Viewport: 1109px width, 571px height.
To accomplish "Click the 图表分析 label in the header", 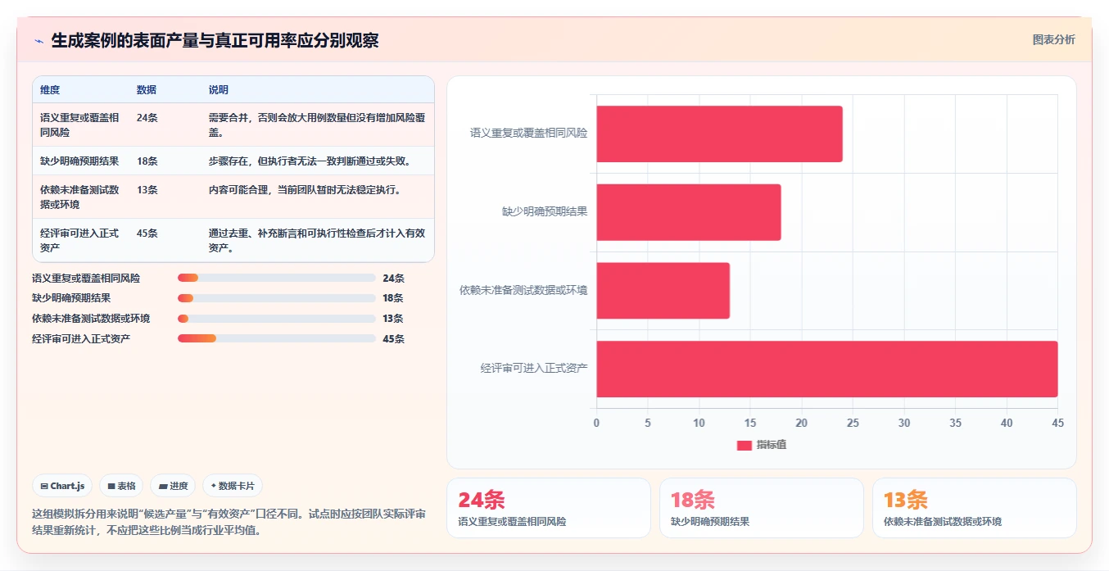I will (1053, 39).
